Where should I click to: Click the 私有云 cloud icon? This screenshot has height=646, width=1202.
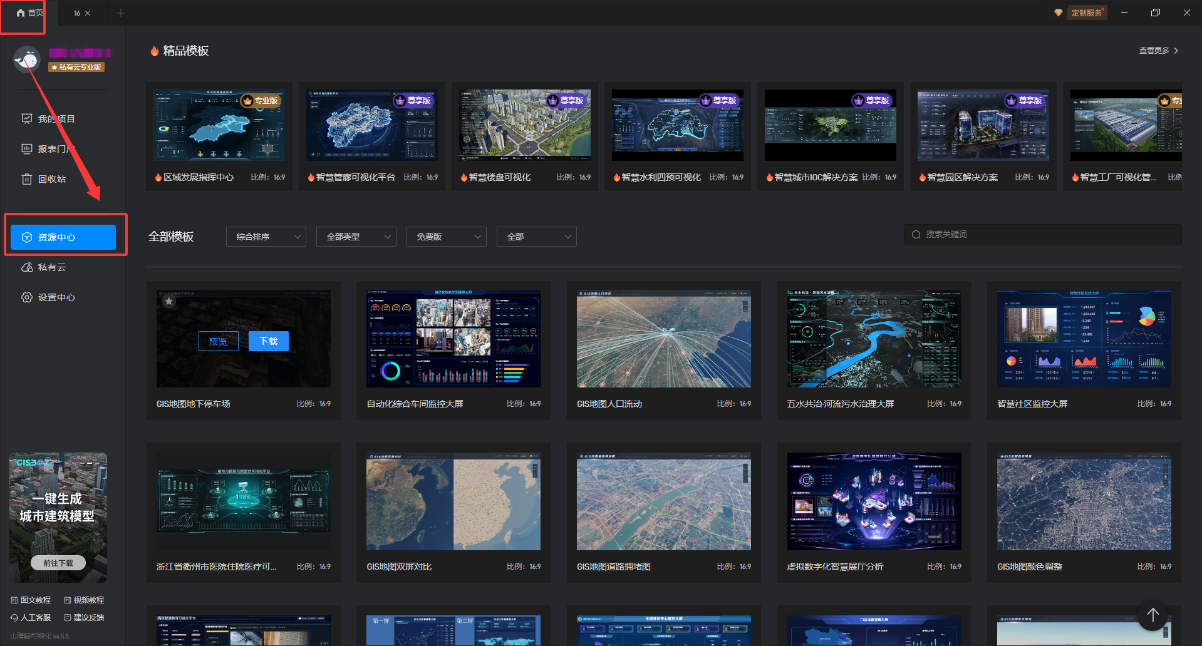[27, 267]
